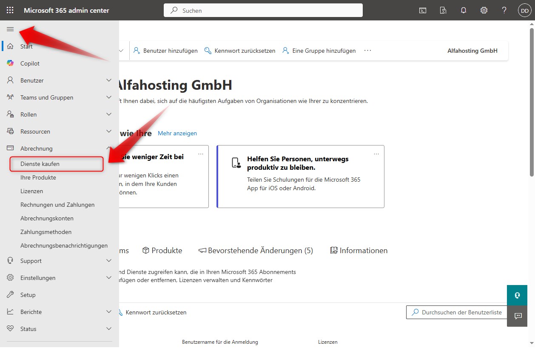Image resolution: width=535 pixels, height=348 pixels.
Task: Click the Benutzer person icon
Action: coord(11,80)
